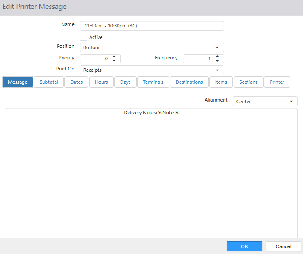Switch to the Subtotal tab
The width and height of the screenshot is (303, 254).
click(49, 82)
